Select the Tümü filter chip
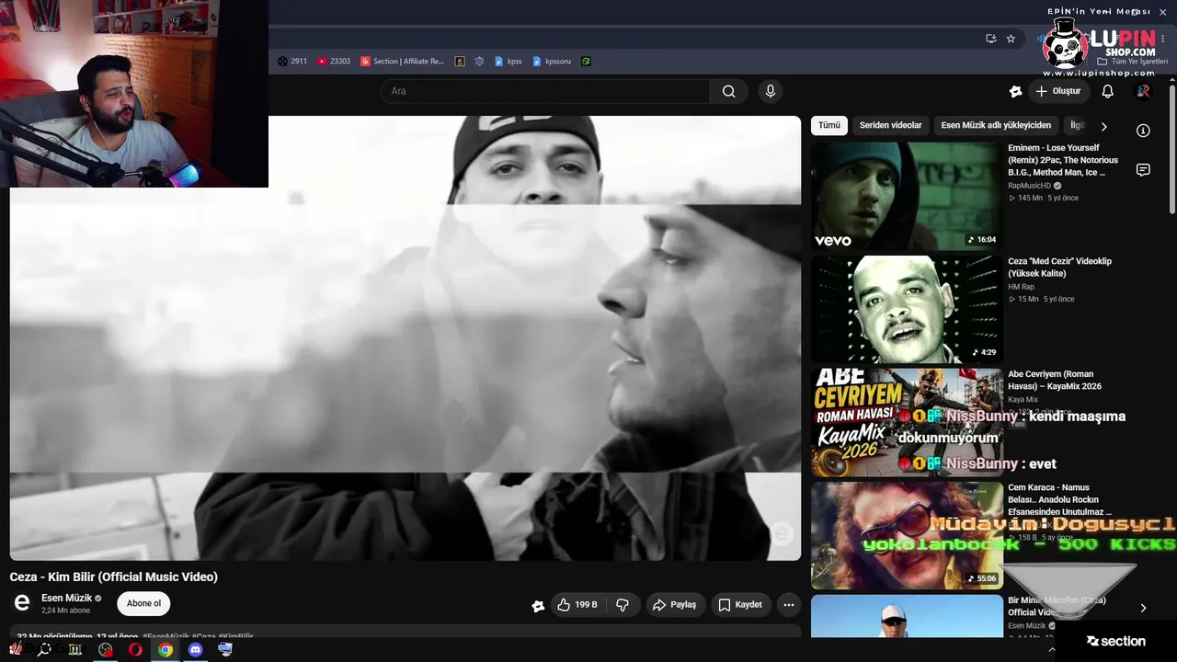Image resolution: width=1177 pixels, height=662 pixels. coord(829,125)
